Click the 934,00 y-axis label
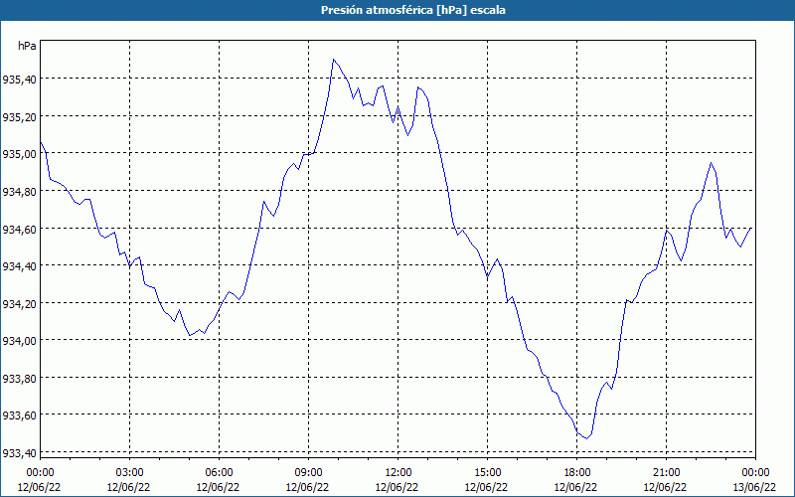This screenshot has height=497, width=795. (19, 340)
